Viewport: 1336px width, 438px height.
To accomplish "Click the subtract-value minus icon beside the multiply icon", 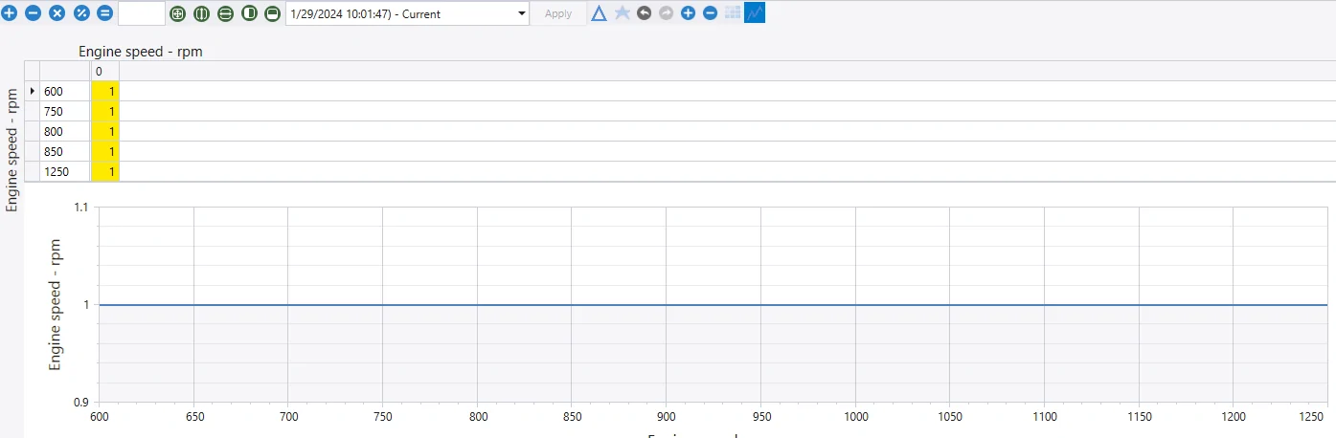I will point(34,13).
